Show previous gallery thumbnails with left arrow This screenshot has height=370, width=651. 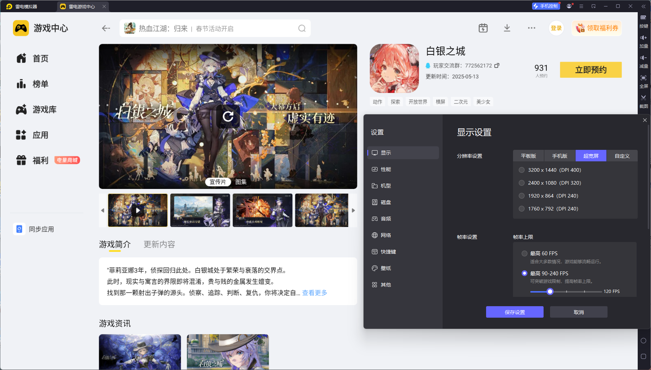103,210
